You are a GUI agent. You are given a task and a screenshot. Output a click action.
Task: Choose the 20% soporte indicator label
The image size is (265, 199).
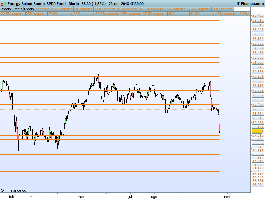point(222,9)
